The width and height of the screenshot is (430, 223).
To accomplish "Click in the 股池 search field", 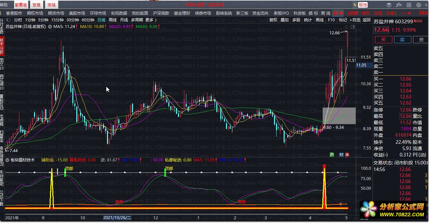I will tap(363, 5).
